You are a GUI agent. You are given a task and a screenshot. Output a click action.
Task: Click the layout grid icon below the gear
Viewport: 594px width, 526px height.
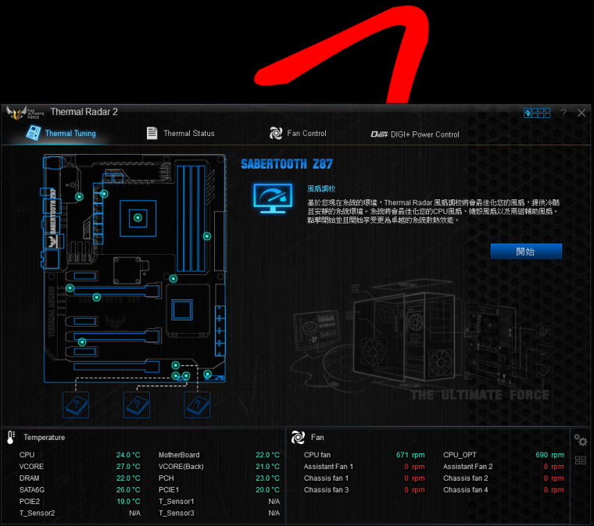[581, 460]
